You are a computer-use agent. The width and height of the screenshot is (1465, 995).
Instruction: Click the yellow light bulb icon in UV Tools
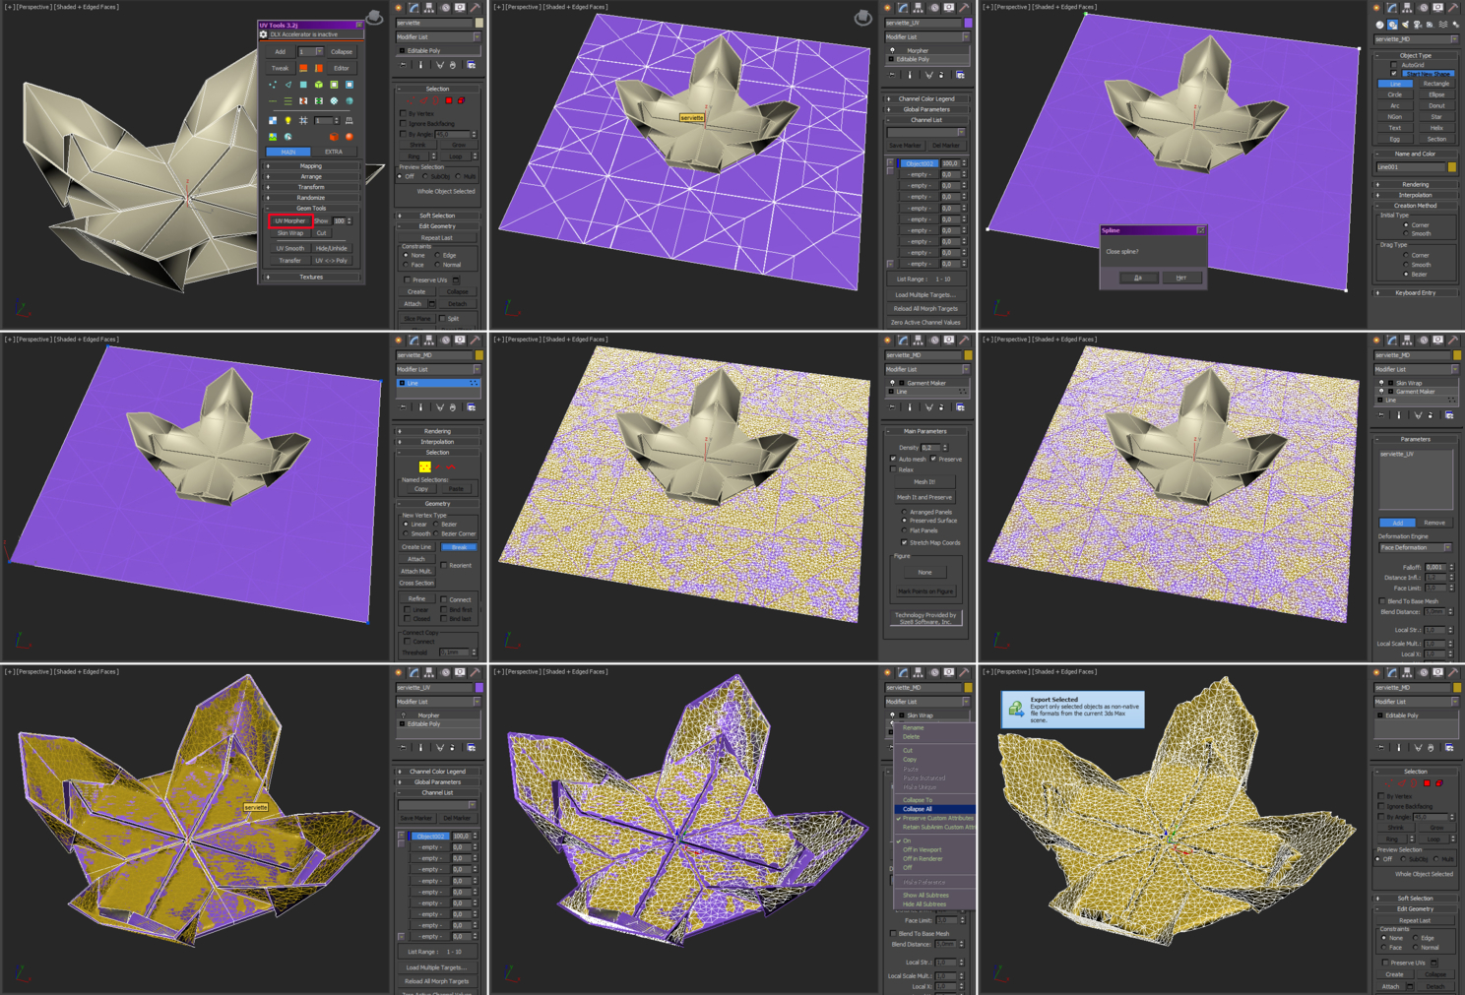click(287, 120)
